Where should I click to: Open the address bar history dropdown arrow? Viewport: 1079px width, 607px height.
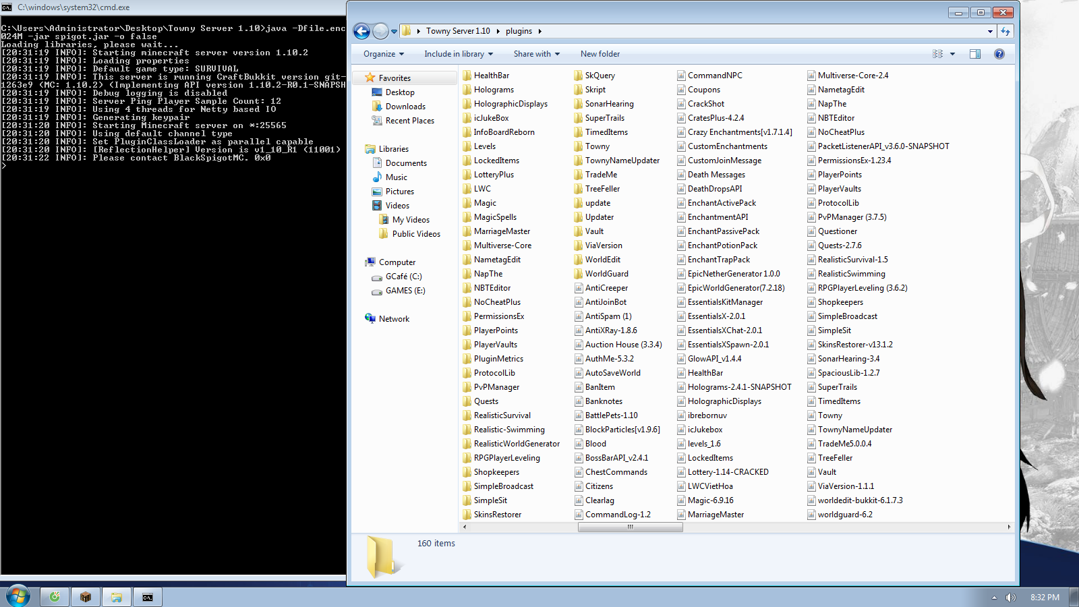coord(990,31)
